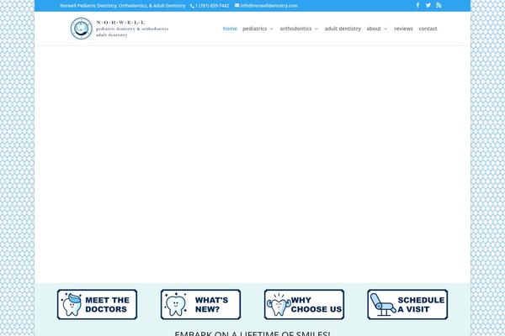Click the flexing tooth icon on Why Choose Us
This screenshot has width=505, height=336.
tap(278, 304)
